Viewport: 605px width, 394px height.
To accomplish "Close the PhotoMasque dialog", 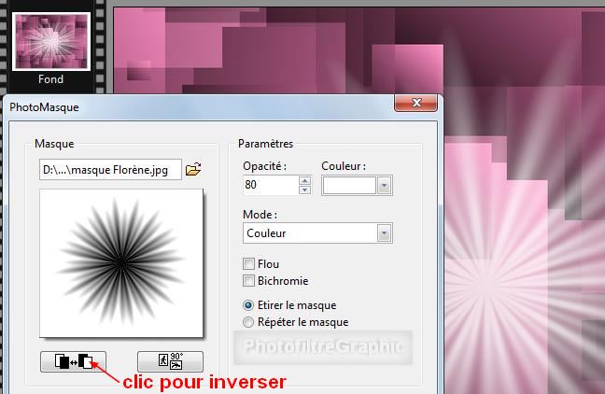I will tap(416, 106).
